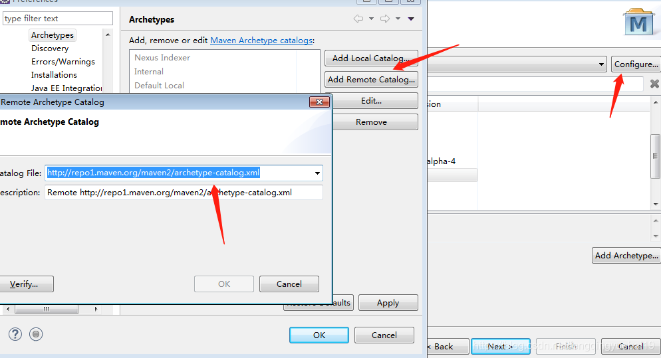
Task: Click the tree panel horizontal scrollbar thumb
Action: pos(47,309)
